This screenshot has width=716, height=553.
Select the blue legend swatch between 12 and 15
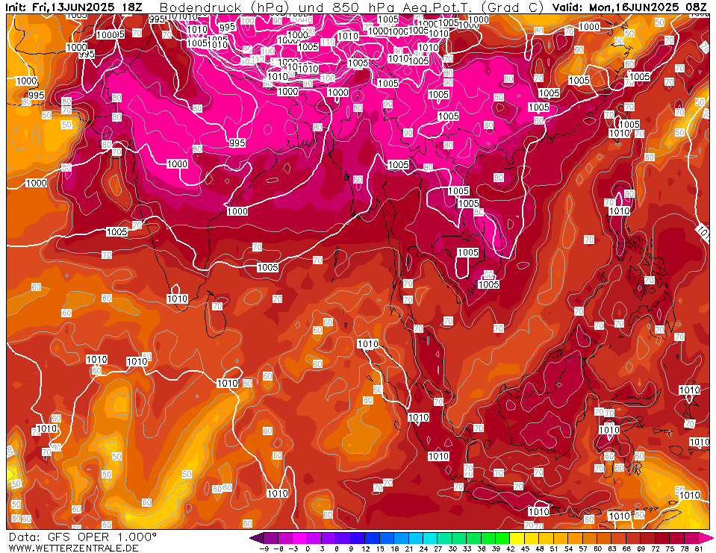coord(372,538)
